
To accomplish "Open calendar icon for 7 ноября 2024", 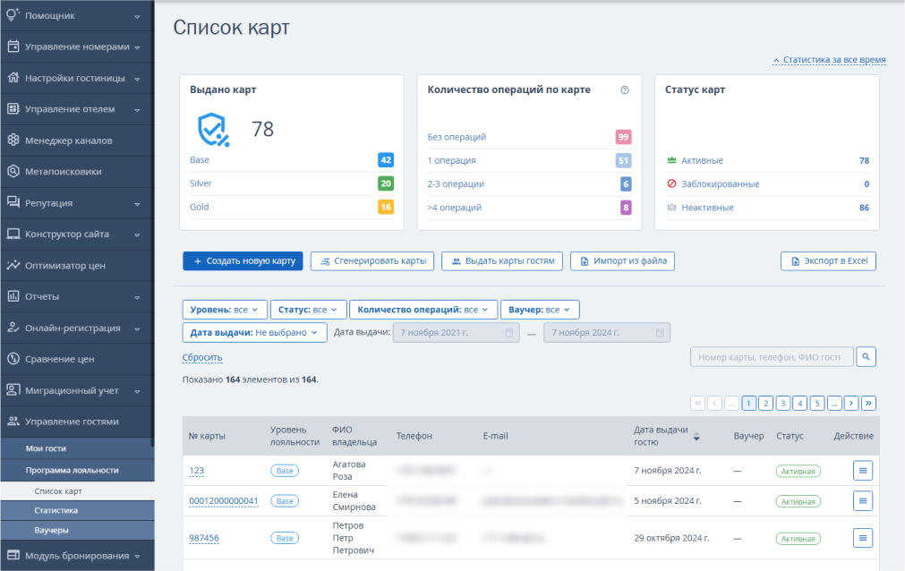I will click(x=660, y=333).
